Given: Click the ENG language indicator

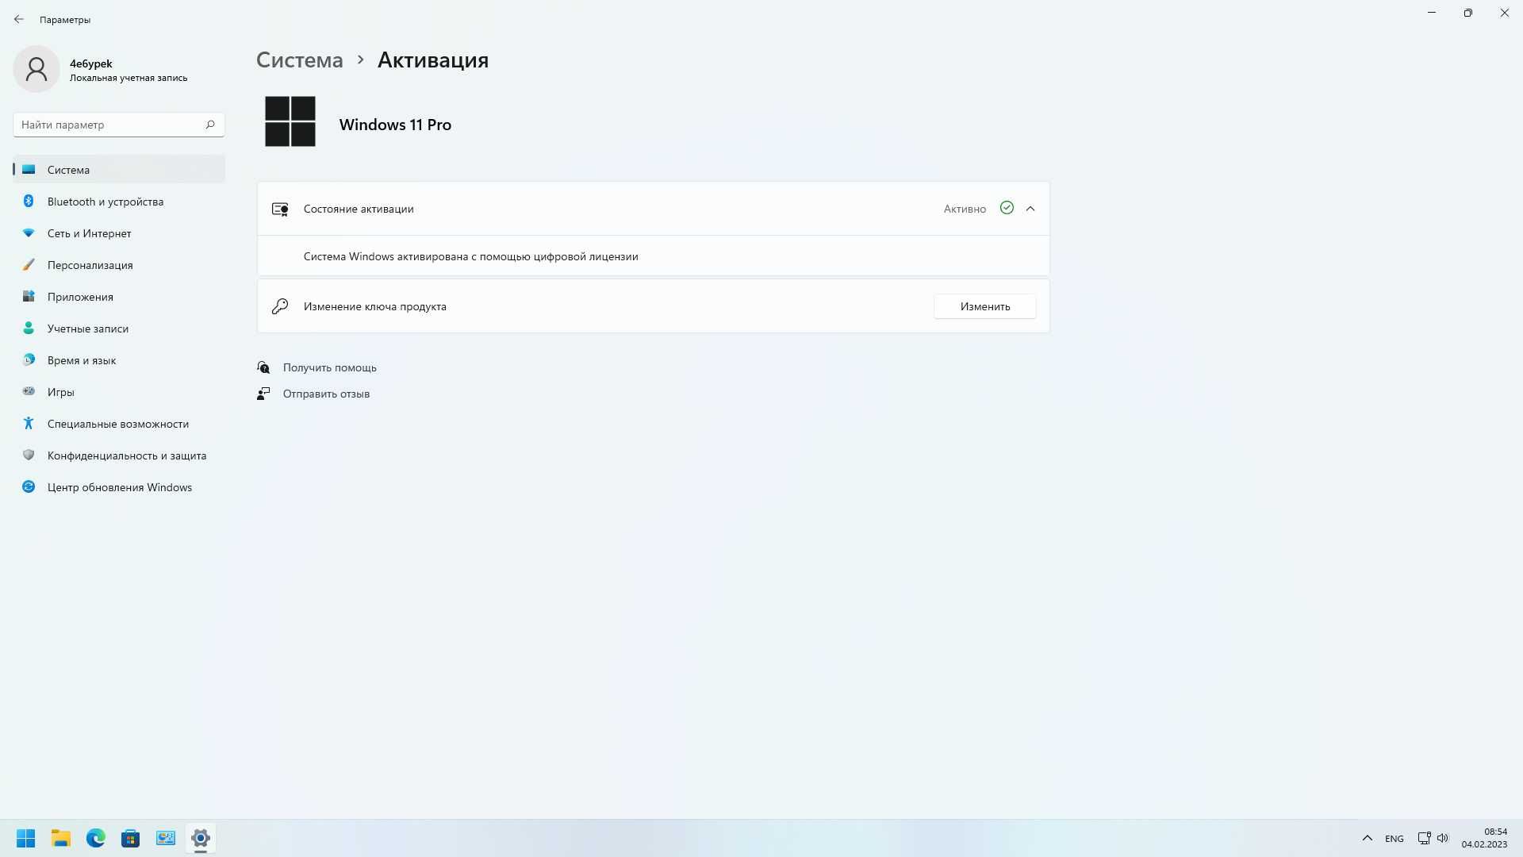Looking at the screenshot, I should click(1394, 839).
